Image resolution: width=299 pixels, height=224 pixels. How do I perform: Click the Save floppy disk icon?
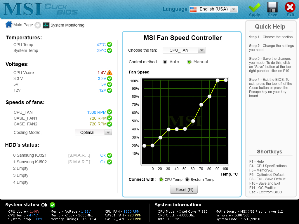(272, 7)
